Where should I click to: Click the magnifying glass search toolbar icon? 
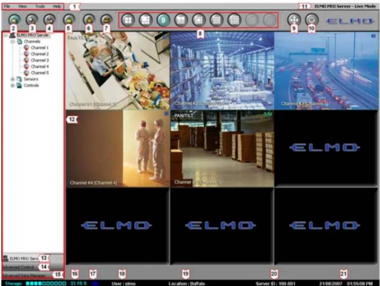[32, 19]
